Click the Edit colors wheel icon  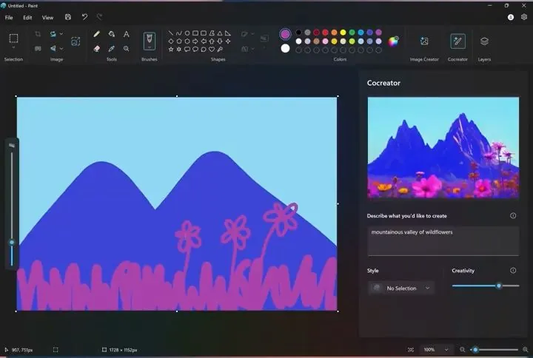(393, 41)
